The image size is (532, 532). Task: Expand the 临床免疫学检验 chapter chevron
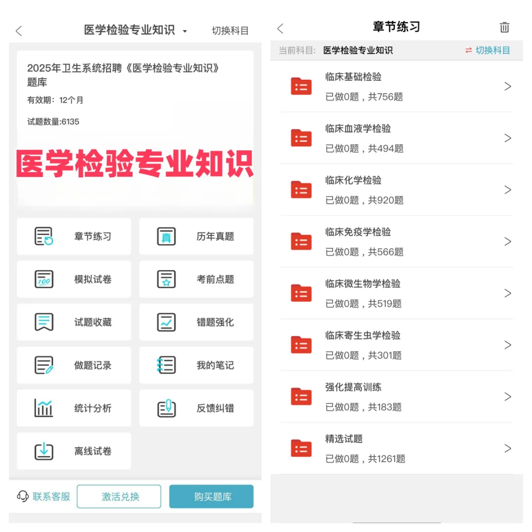[508, 241]
